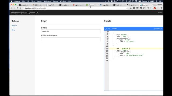Focus the El Titulo input field
Viewport: 172px width, 96px height.
pyautogui.click(x=71, y=31)
